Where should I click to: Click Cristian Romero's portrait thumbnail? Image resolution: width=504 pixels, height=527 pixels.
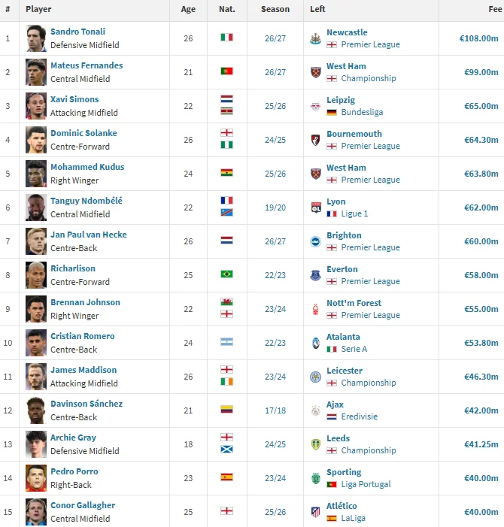coord(36,343)
